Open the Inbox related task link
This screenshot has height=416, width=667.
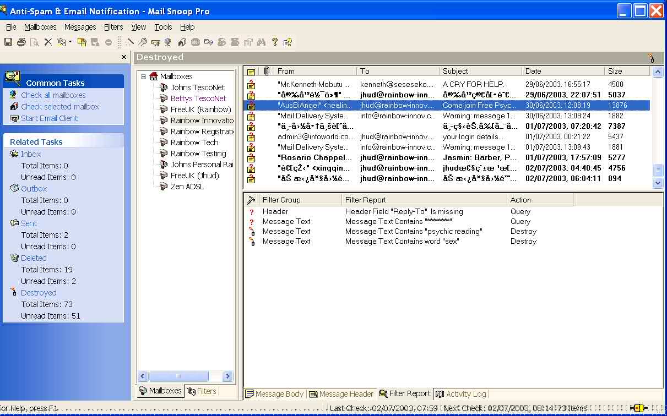[31, 154]
